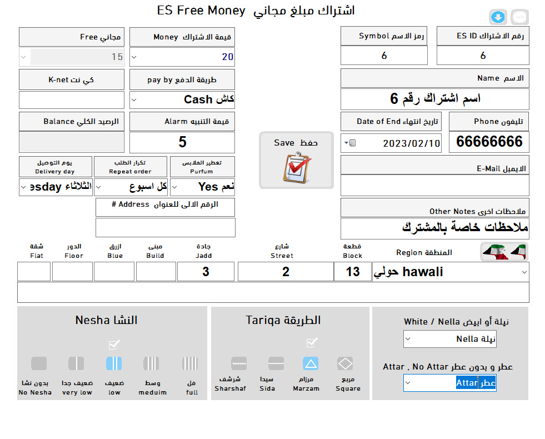Click the Balance header button
This screenshot has height=439, width=545.
[x=72, y=121]
